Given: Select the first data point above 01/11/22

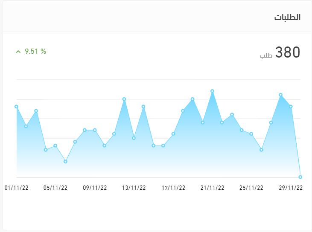Looking at the screenshot, I should pyautogui.click(x=16, y=107).
